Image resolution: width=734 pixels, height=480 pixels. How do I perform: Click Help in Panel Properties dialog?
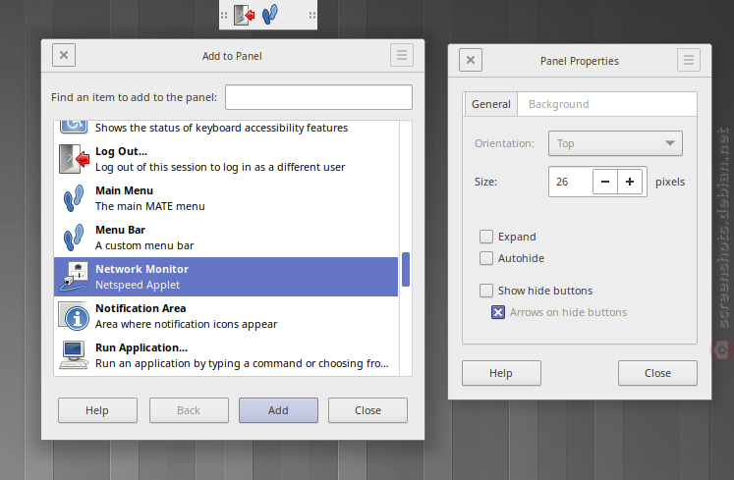tap(501, 373)
